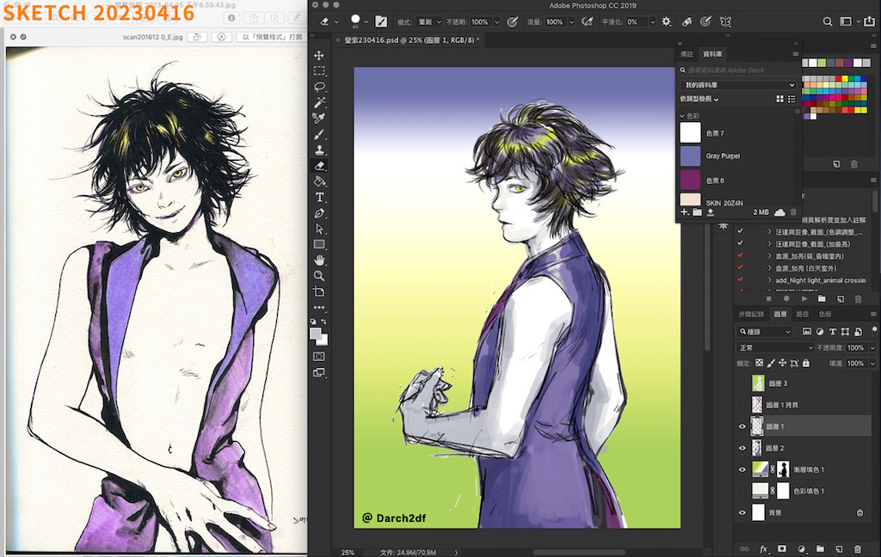This screenshot has height=557, width=881.
Task: Hide layer 圖層 2 eye icon
Action: 742,448
